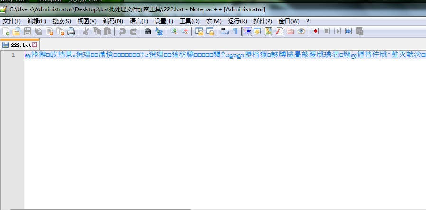Click the Redo arrow icon
Image resolution: width=426 pixels, height=210 pixels.
pyautogui.click(x=133, y=31)
